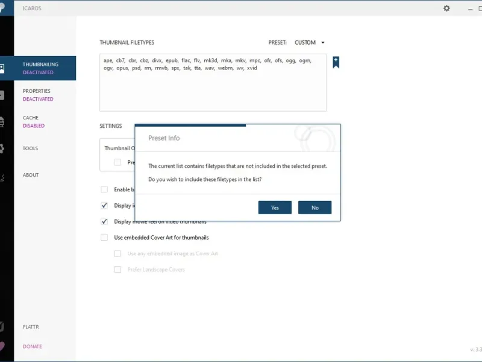Viewport: 482px width, 362px height.
Task: Open the settings gear in the title bar
Action: pos(446,8)
